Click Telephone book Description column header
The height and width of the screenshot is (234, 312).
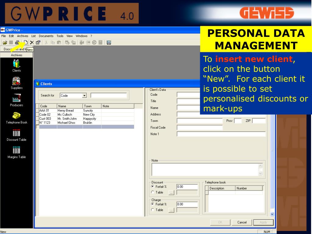222,188
